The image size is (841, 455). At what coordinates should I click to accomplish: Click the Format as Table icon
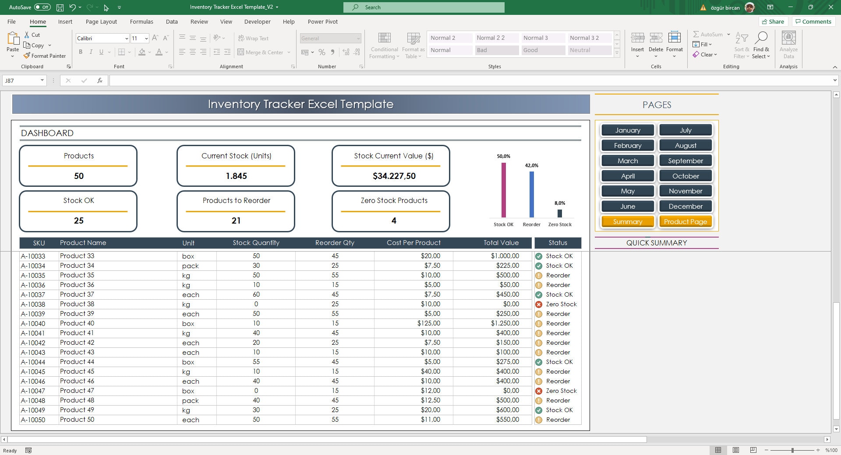(x=412, y=45)
